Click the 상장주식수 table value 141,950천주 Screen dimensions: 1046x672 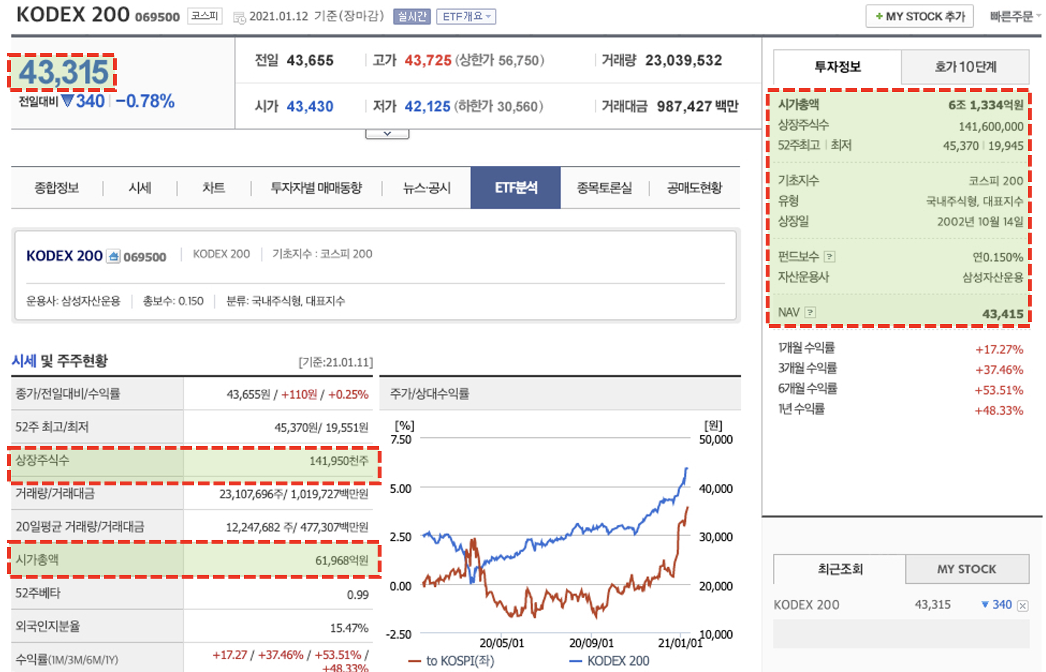coord(339,461)
